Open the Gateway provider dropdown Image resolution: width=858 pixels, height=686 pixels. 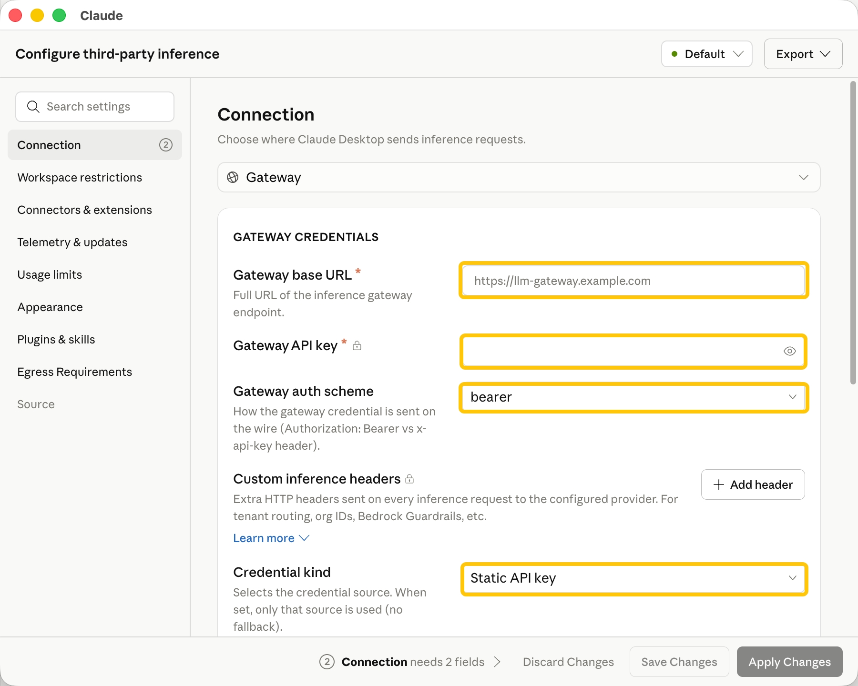coord(519,177)
